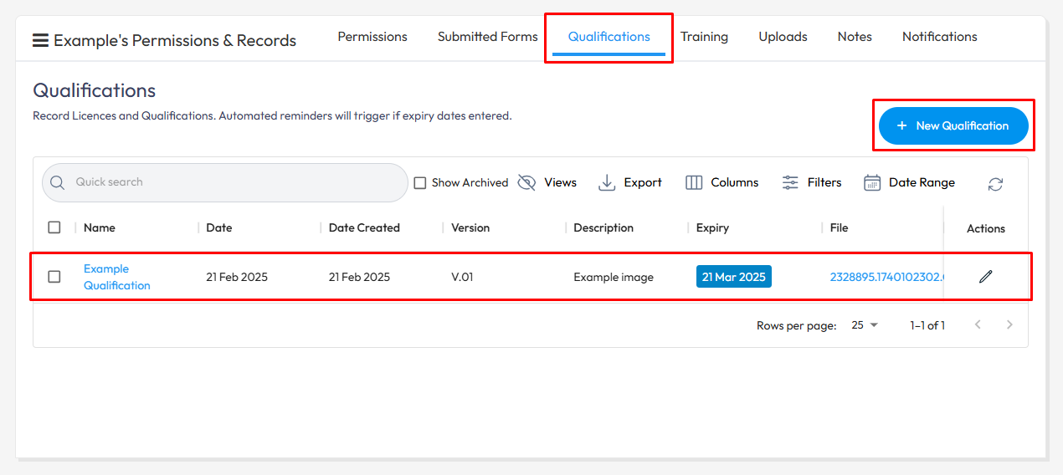Open the hamburger menu icon
Image resolution: width=1063 pixels, height=475 pixels.
(x=40, y=40)
